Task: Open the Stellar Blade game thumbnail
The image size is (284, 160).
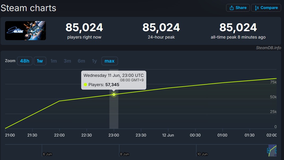Action: (25, 30)
